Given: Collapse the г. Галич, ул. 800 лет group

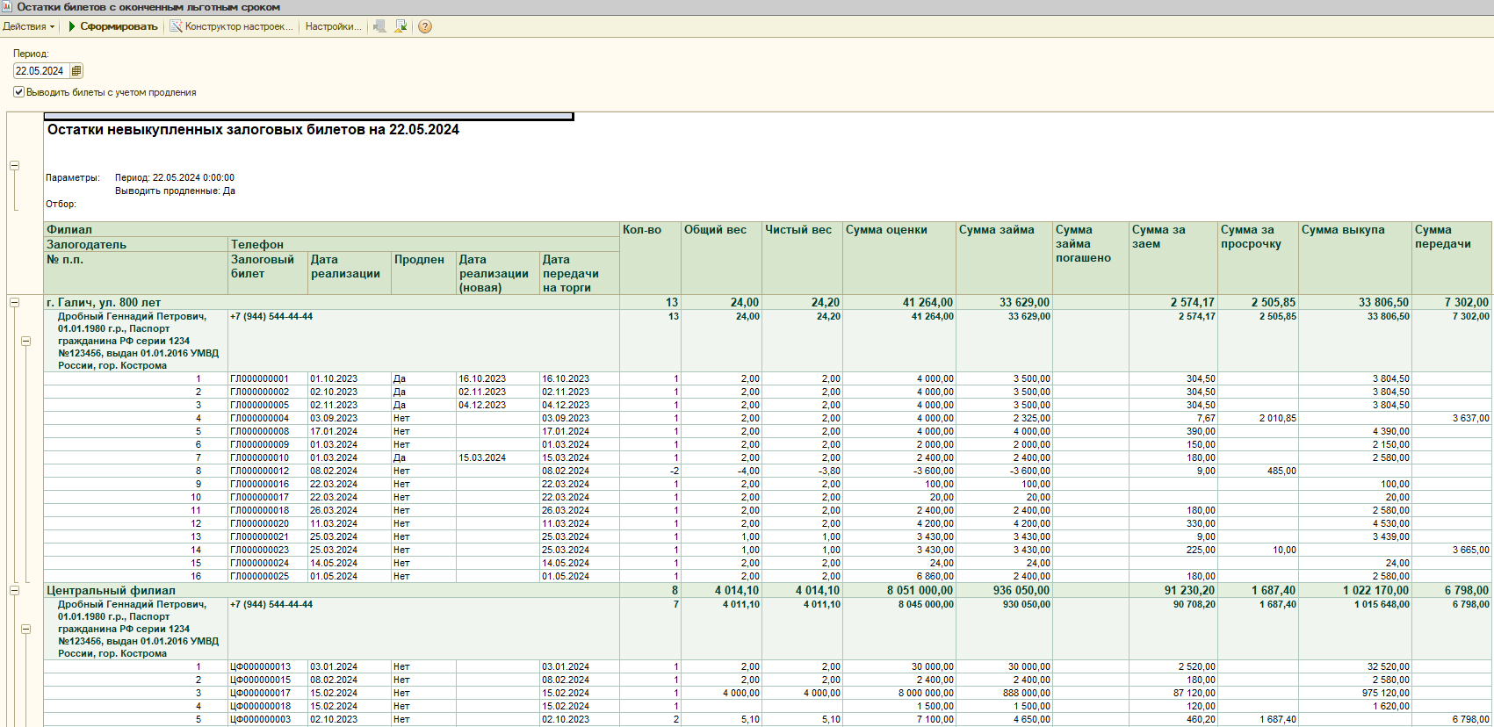Looking at the screenshot, I should click(x=14, y=302).
